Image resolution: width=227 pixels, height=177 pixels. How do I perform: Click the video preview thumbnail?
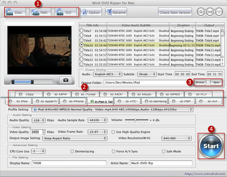coord(39,50)
